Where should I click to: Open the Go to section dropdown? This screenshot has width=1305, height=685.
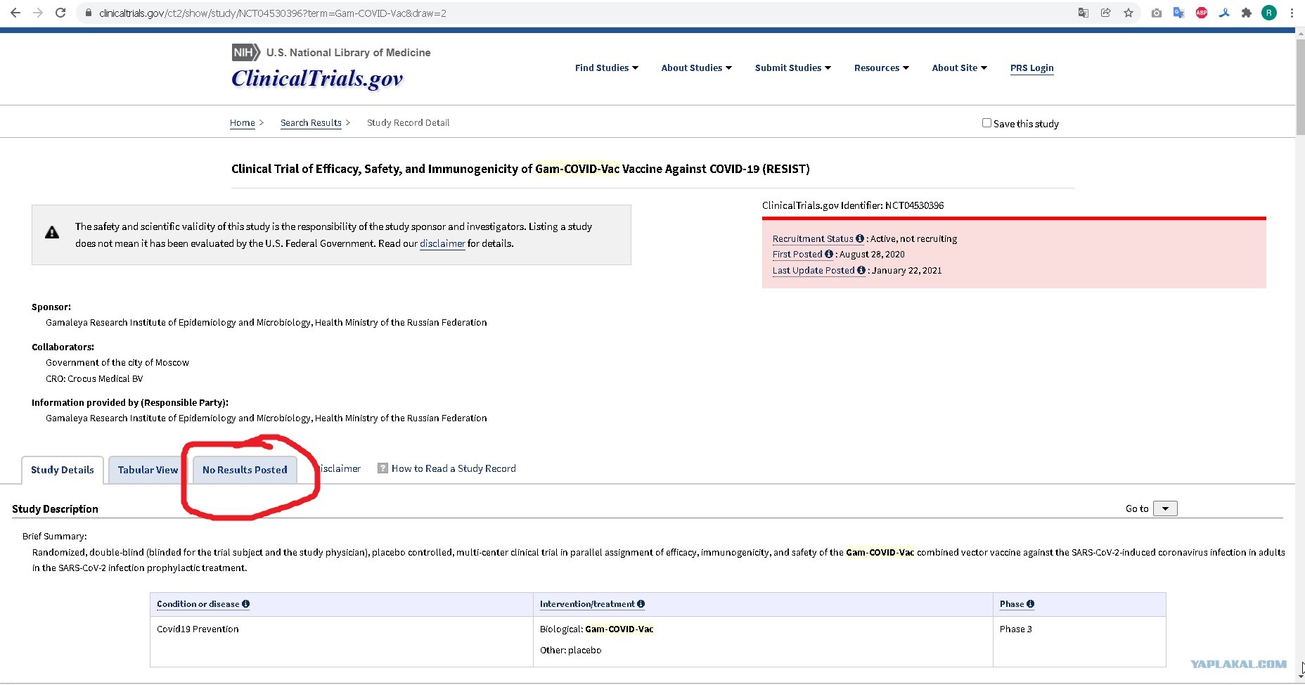coord(1165,508)
